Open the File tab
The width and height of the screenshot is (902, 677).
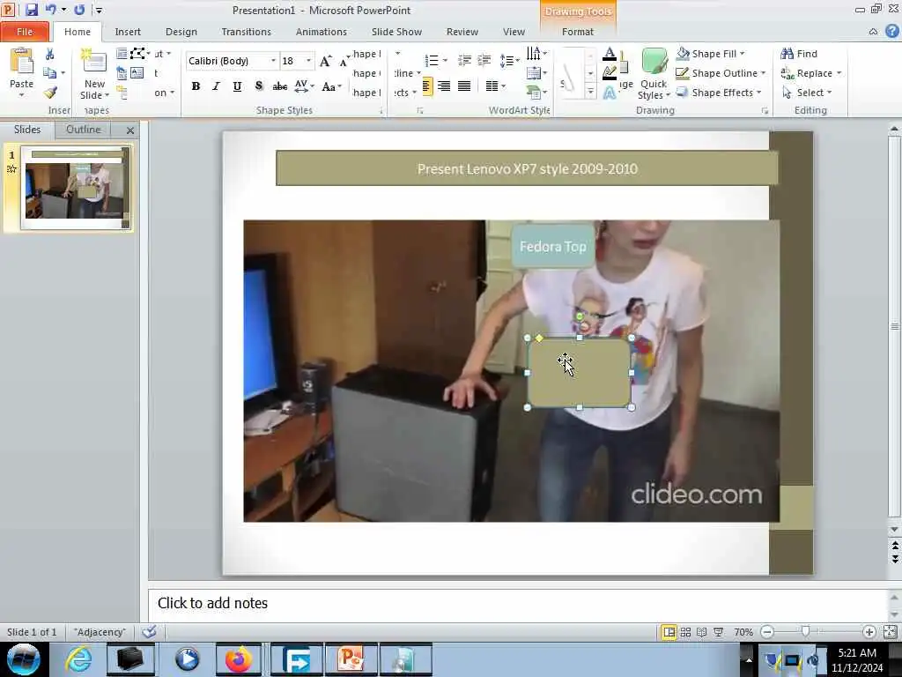[25, 32]
